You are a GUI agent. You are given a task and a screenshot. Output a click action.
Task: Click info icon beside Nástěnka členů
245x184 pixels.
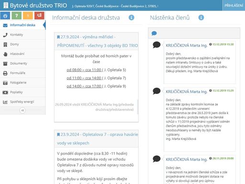(201, 17)
